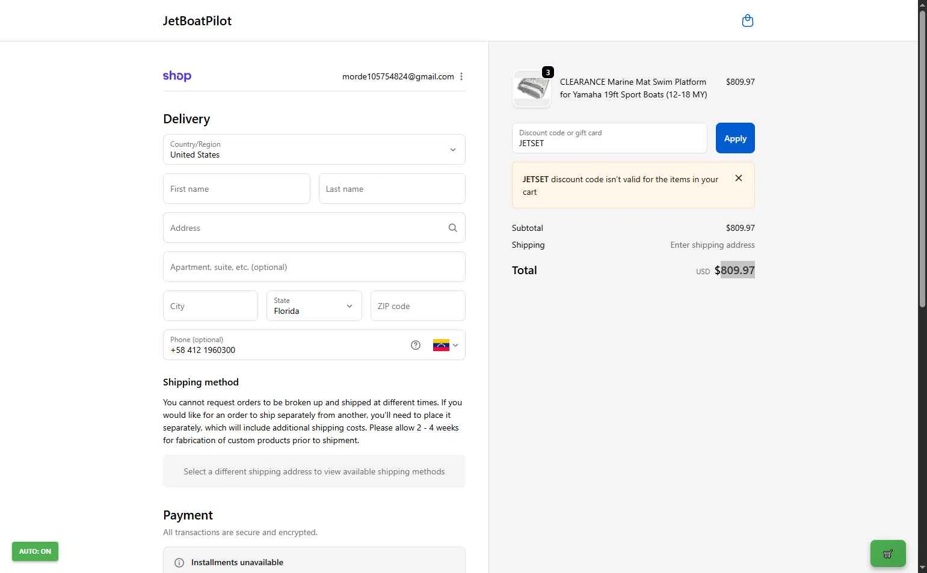Screen dimensions: 927x573
Task: Open the shopping bag cart icon
Action: 748,21
